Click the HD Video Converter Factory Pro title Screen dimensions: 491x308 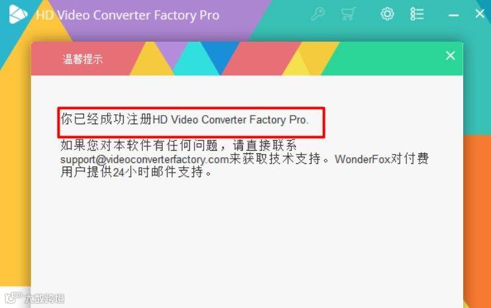(128, 15)
